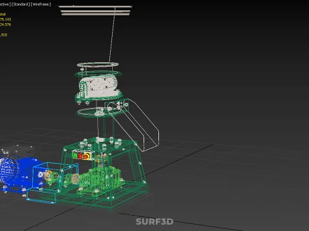Viewport: 309px width, 231px height.
Task: Select the stacked white plates at top
Action: click(x=95, y=10)
